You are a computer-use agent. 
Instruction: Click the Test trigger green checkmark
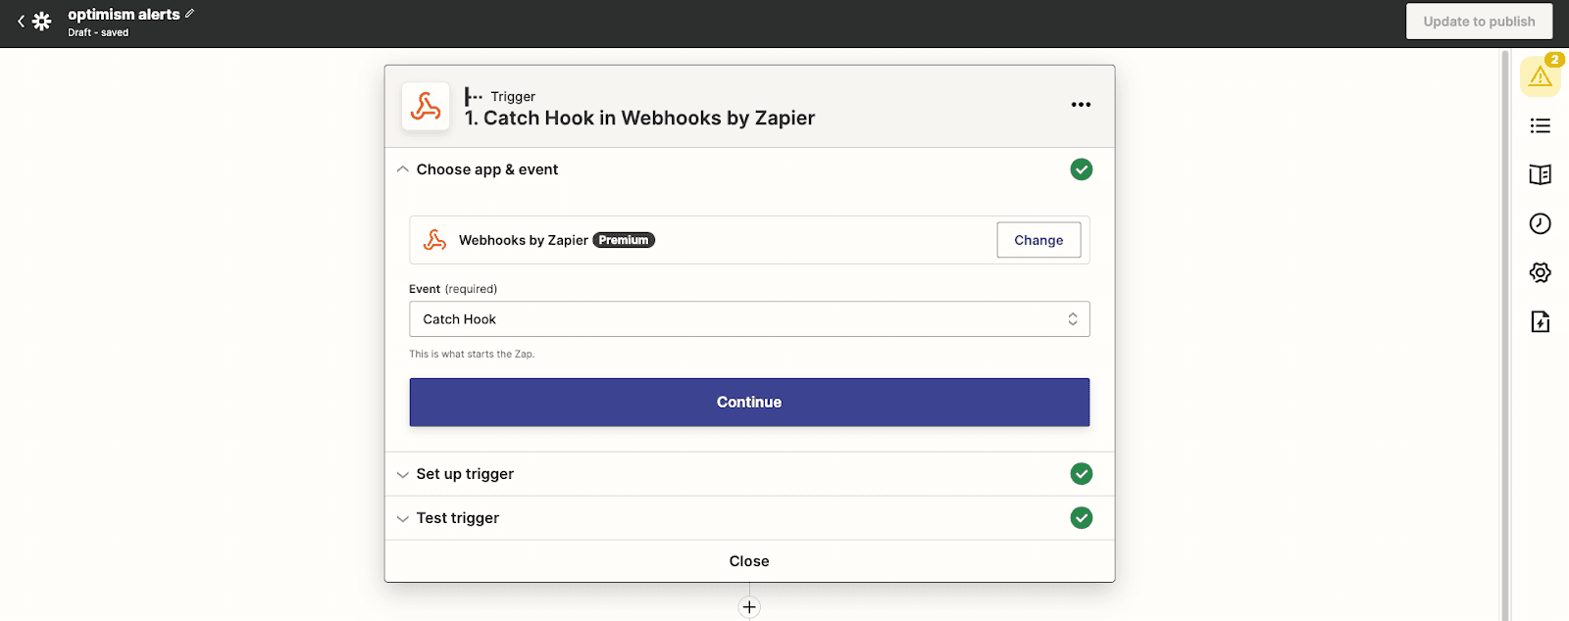1081,518
